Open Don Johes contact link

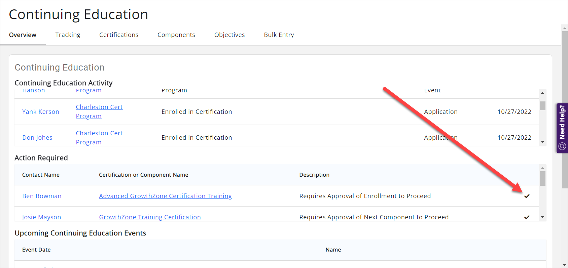point(37,138)
